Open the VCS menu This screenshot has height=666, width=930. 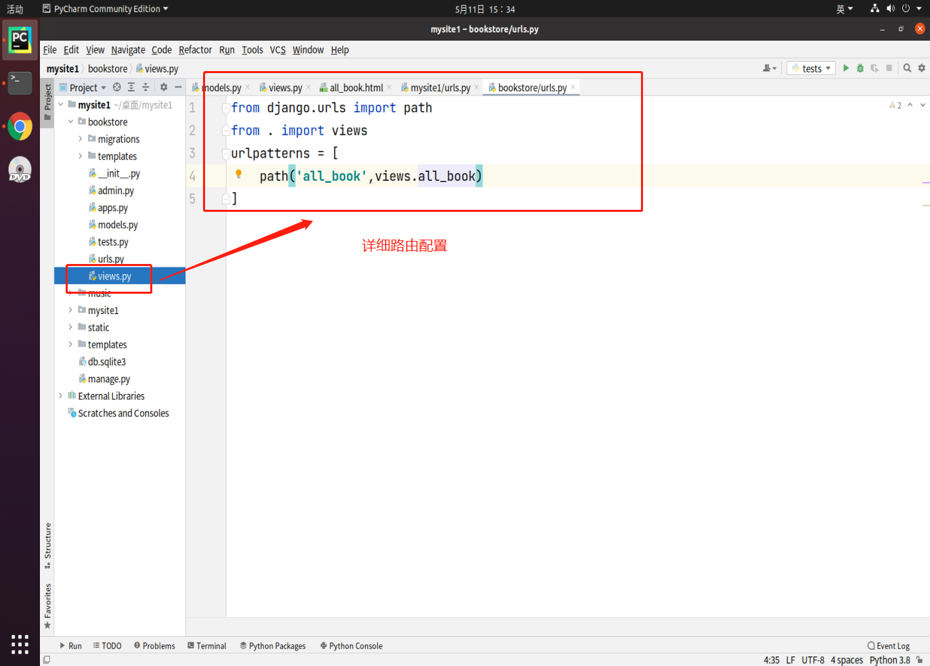click(x=278, y=50)
